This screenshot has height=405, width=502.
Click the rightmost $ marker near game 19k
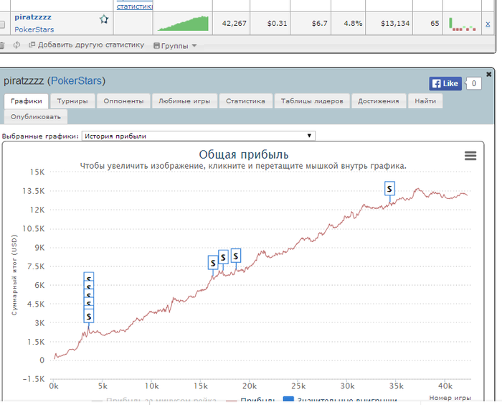(236, 256)
